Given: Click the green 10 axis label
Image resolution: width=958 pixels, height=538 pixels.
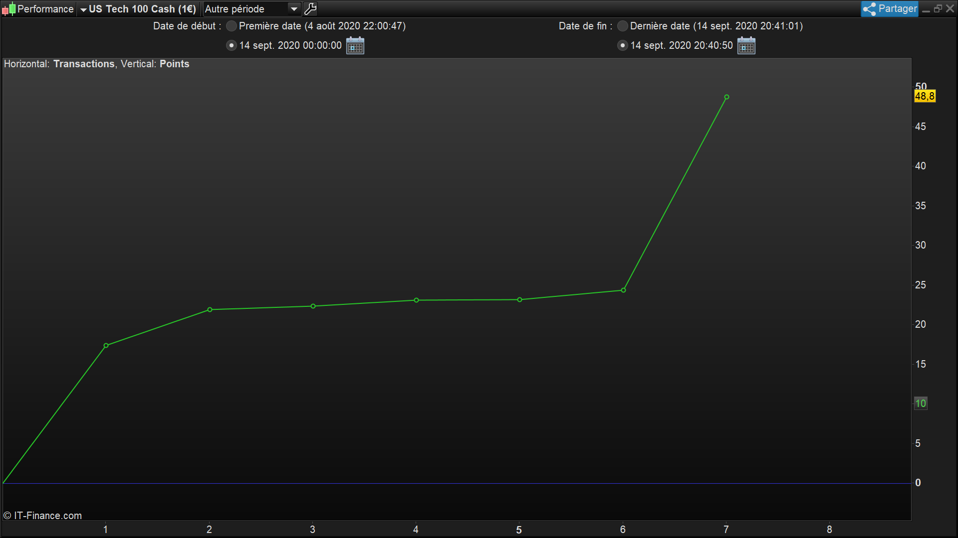Looking at the screenshot, I should (921, 403).
